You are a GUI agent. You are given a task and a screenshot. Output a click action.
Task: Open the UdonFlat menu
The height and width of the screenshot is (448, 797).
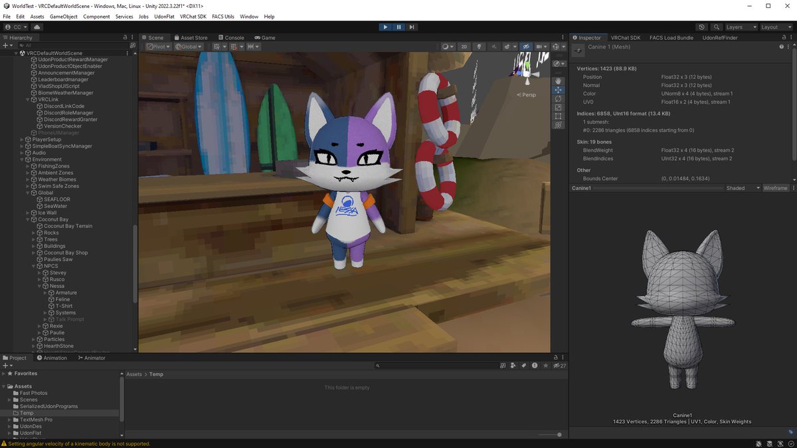163,17
